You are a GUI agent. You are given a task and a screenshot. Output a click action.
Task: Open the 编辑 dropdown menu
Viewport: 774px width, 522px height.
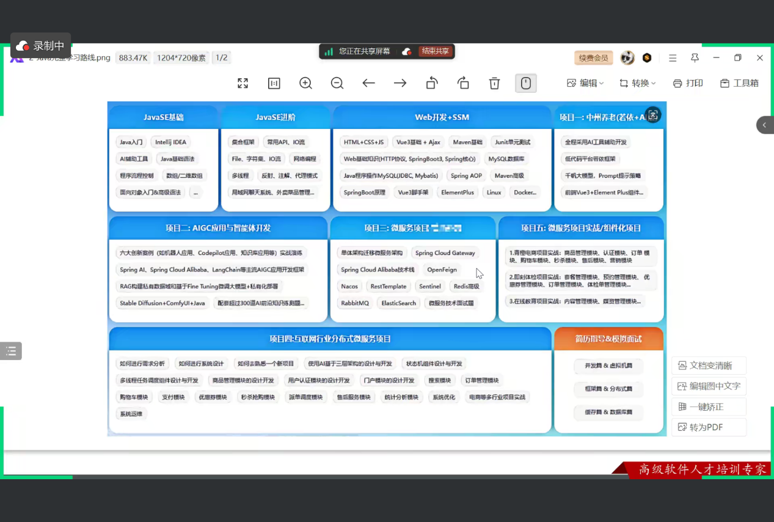pyautogui.click(x=585, y=83)
